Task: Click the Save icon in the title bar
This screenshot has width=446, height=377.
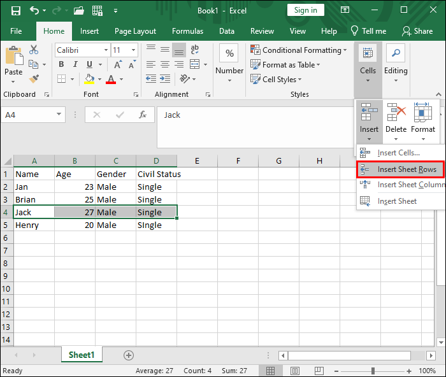Action: (x=16, y=10)
